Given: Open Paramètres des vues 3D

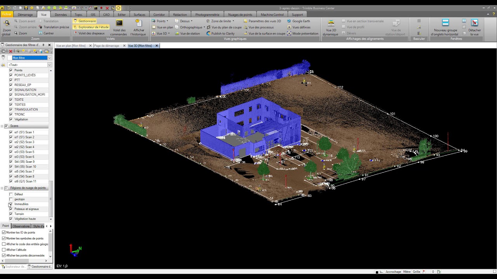Looking at the screenshot, I should [x=262, y=21].
